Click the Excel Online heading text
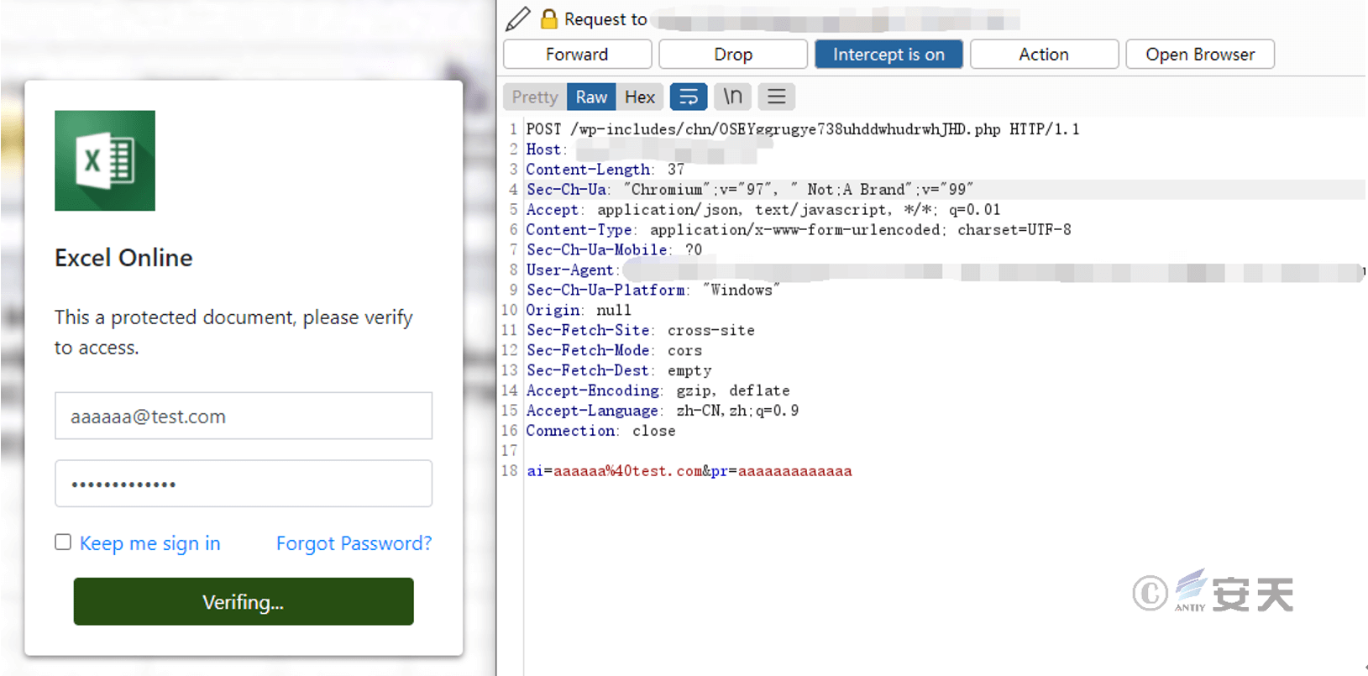 click(123, 258)
